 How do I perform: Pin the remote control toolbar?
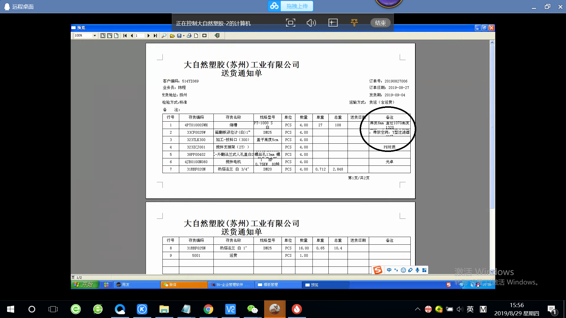pos(354,23)
